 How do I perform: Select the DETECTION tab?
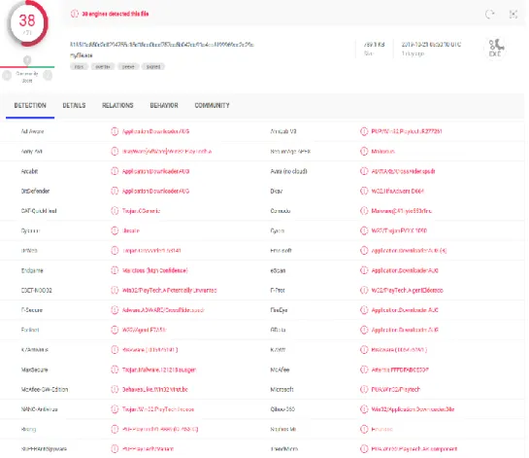tap(30, 105)
